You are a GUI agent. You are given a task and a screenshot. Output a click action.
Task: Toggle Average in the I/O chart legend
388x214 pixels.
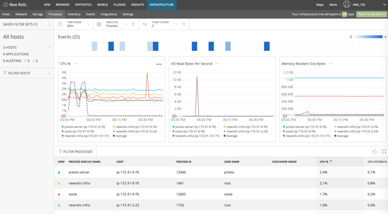pyautogui.click(x=230, y=136)
